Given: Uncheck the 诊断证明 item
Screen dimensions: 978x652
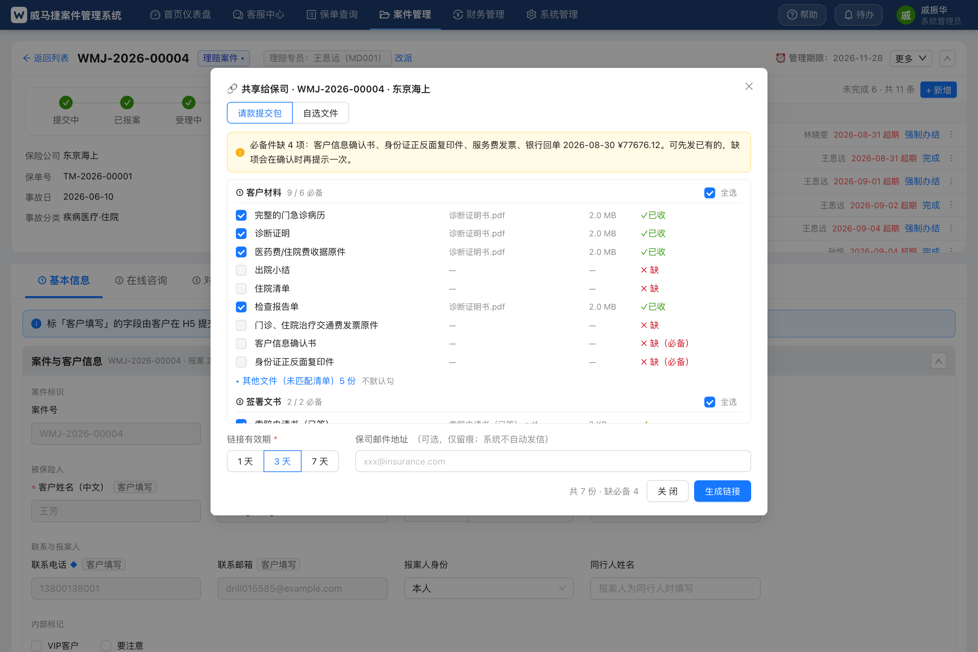Looking at the screenshot, I should click(x=241, y=234).
